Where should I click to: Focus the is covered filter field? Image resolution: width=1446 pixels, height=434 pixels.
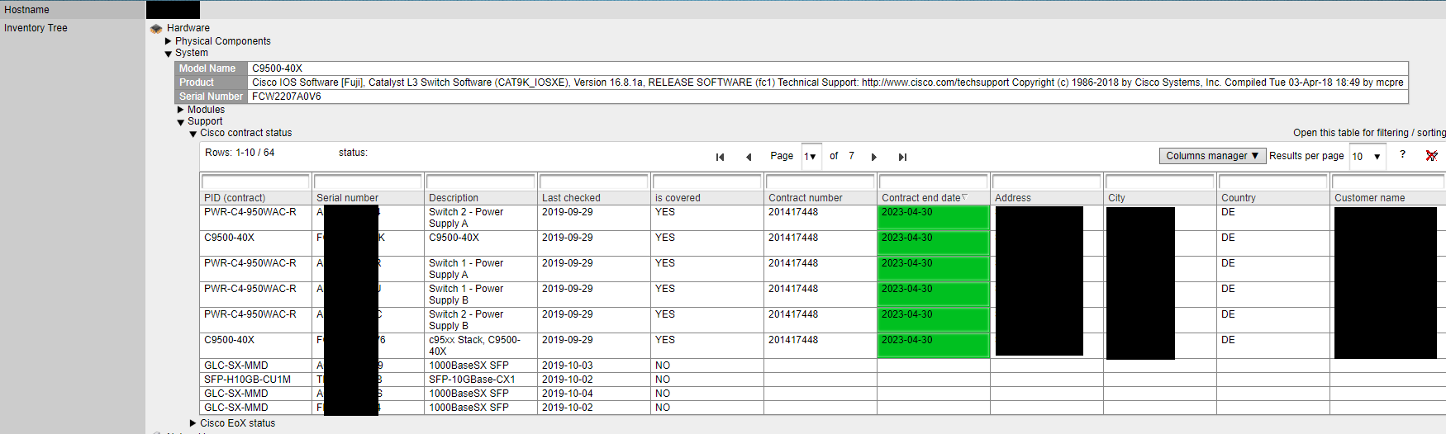707,182
